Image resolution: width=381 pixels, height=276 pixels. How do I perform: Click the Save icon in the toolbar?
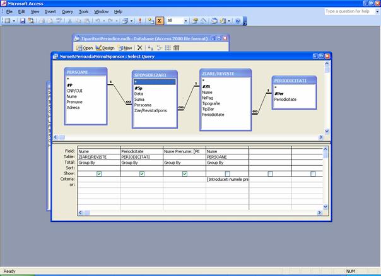tap(23, 21)
